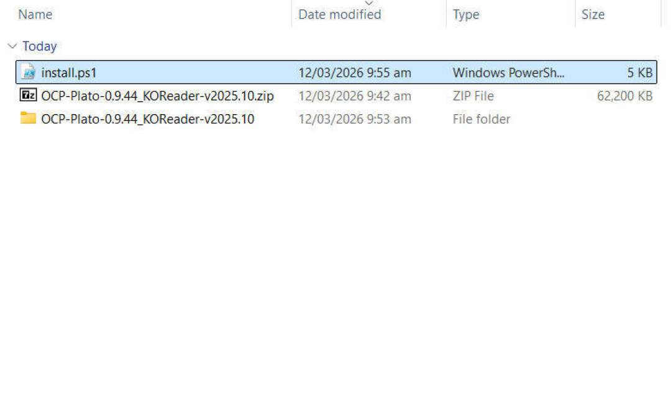
Task: Click the 62,200 KB size value
Action: (625, 96)
